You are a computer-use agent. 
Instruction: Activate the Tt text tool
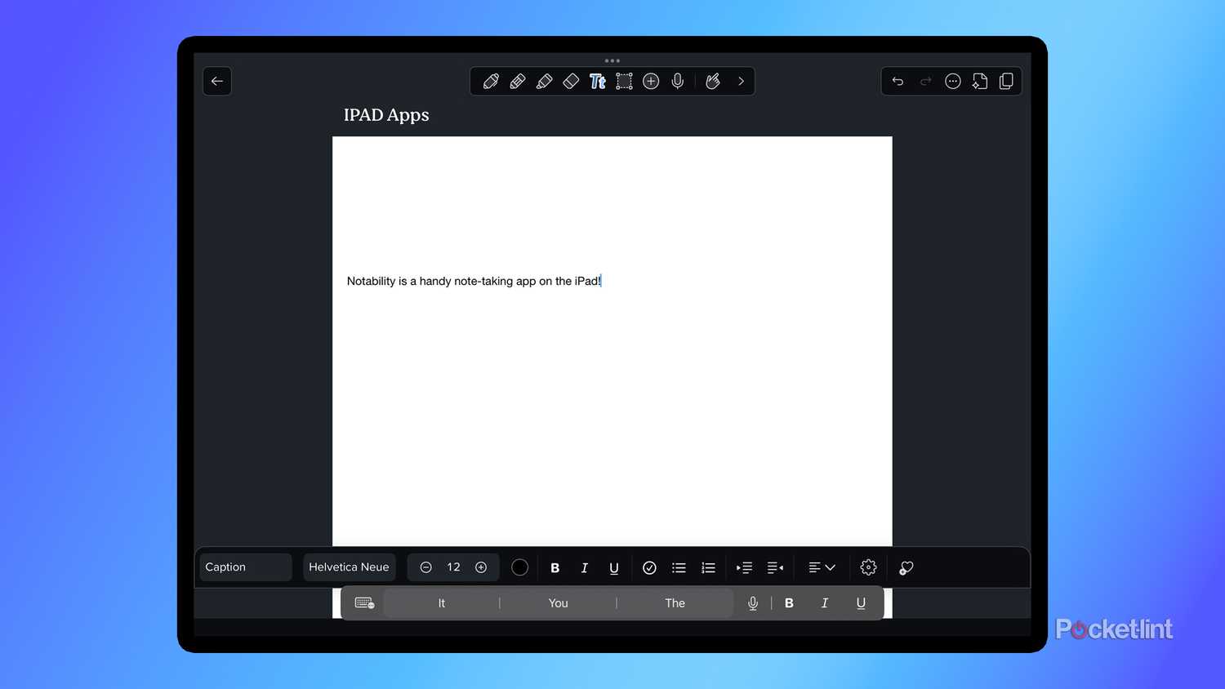(598, 82)
